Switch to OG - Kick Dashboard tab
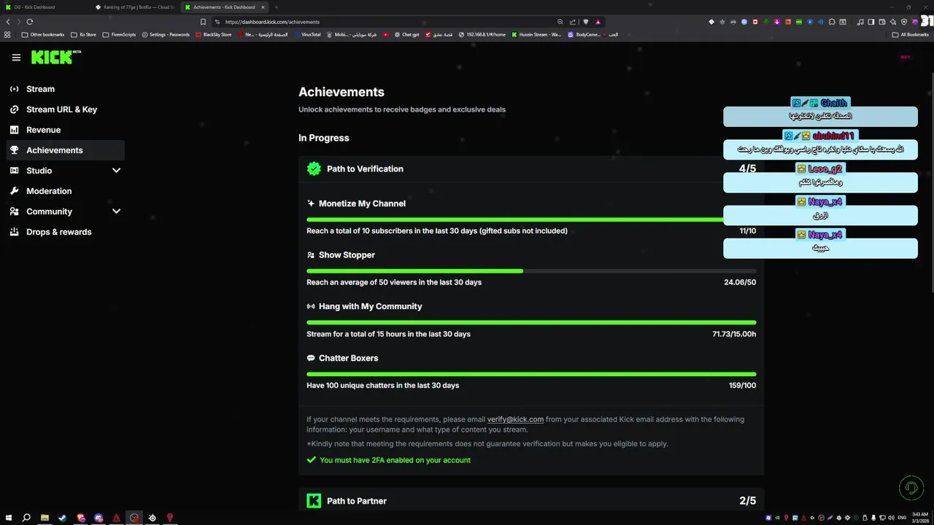934x525 pixels. point(34,7)
